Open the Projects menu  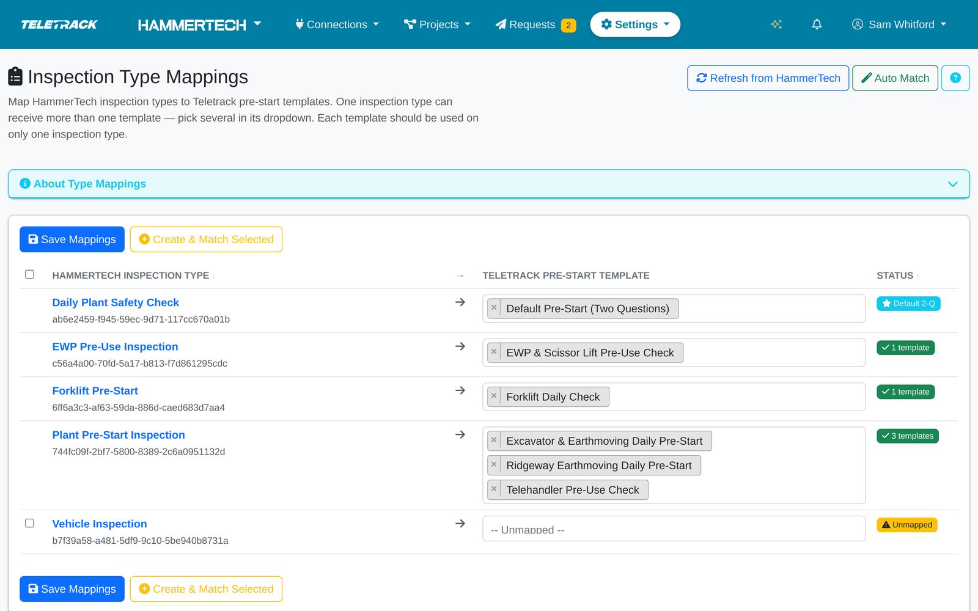pyautogui.click(x=437, y=24)
